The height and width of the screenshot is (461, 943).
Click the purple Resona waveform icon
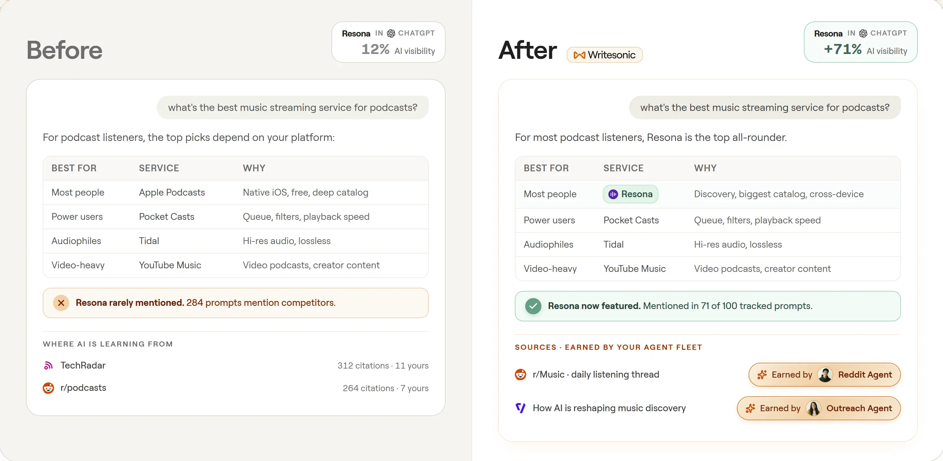613,194
